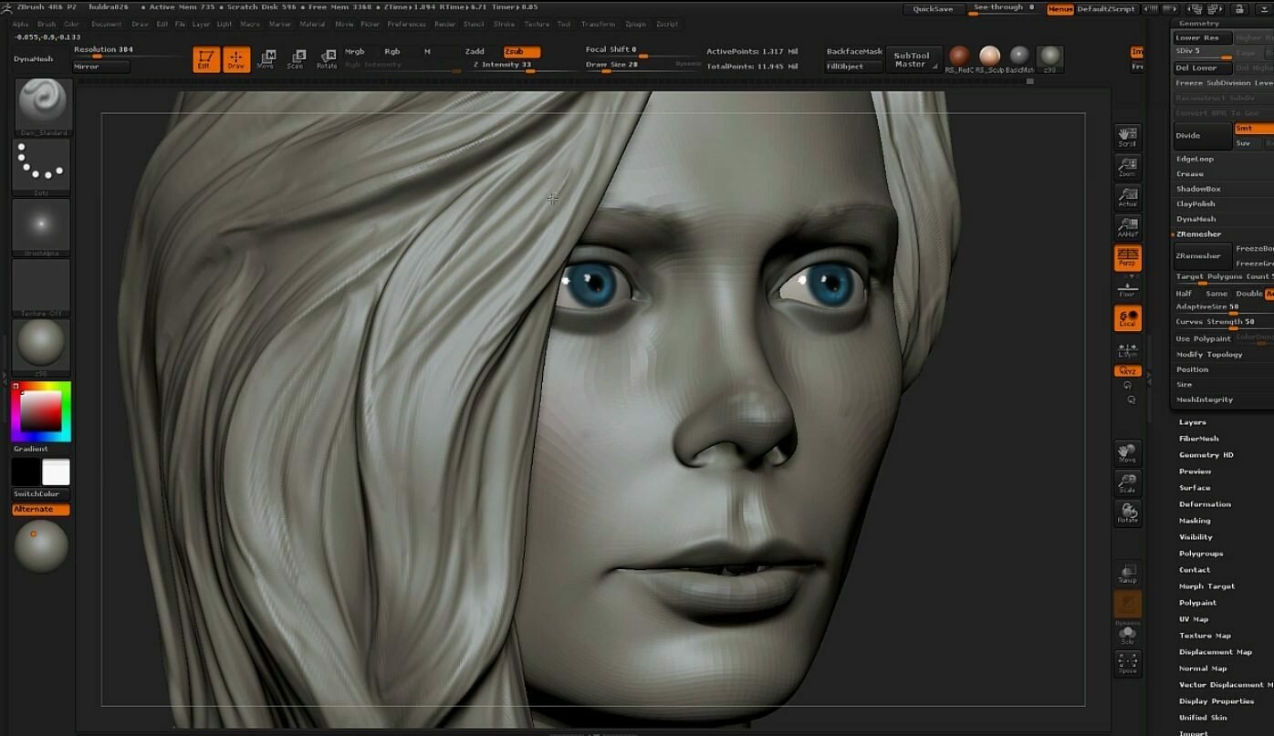Activate the Draw mode button

[x=236, y=59]
